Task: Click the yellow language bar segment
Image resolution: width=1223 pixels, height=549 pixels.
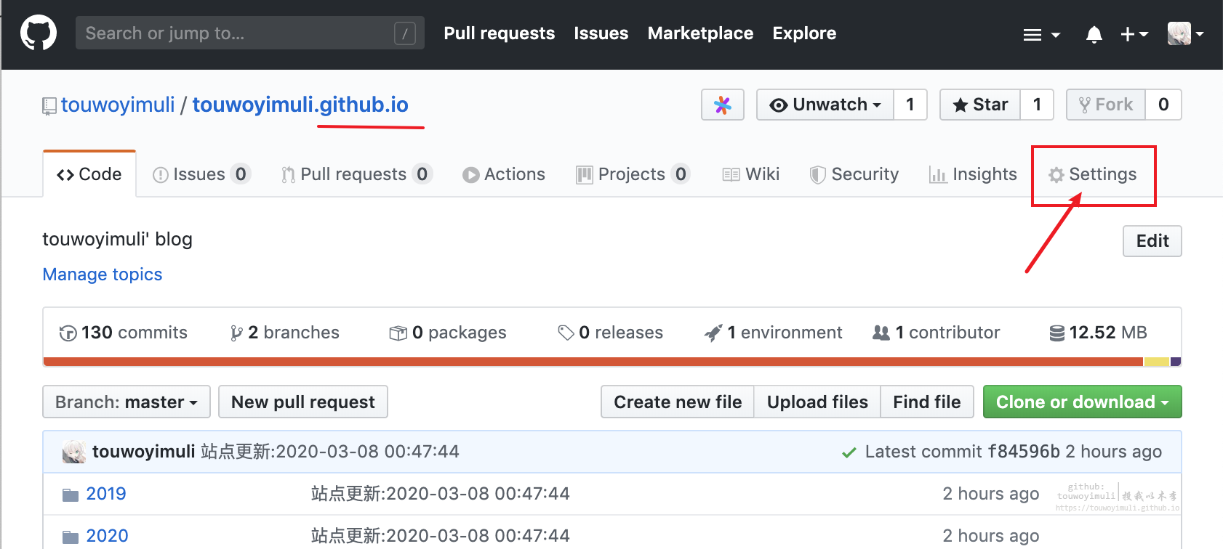Action: coord(1156,362)
